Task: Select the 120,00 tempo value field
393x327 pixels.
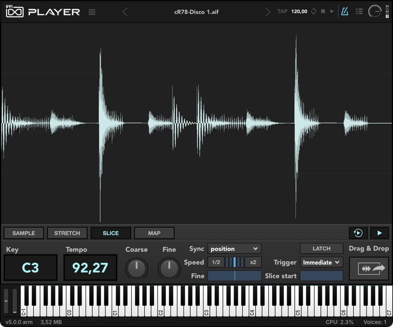Action: 299,11
